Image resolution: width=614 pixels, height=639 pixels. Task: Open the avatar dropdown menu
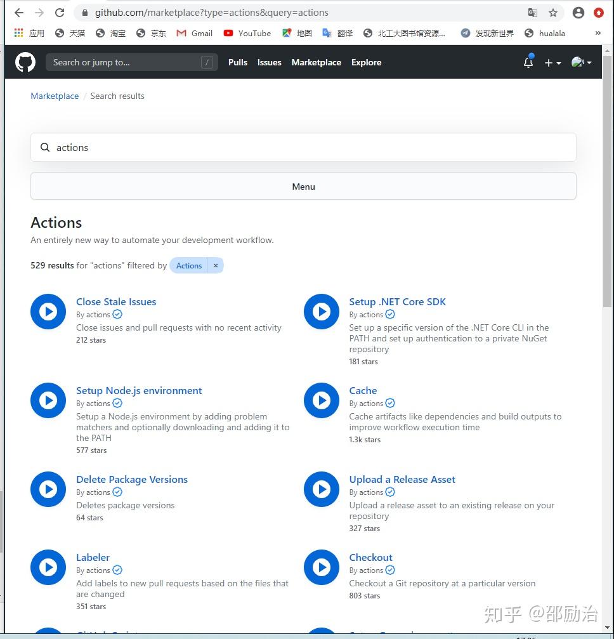click(x=580, y=62)
